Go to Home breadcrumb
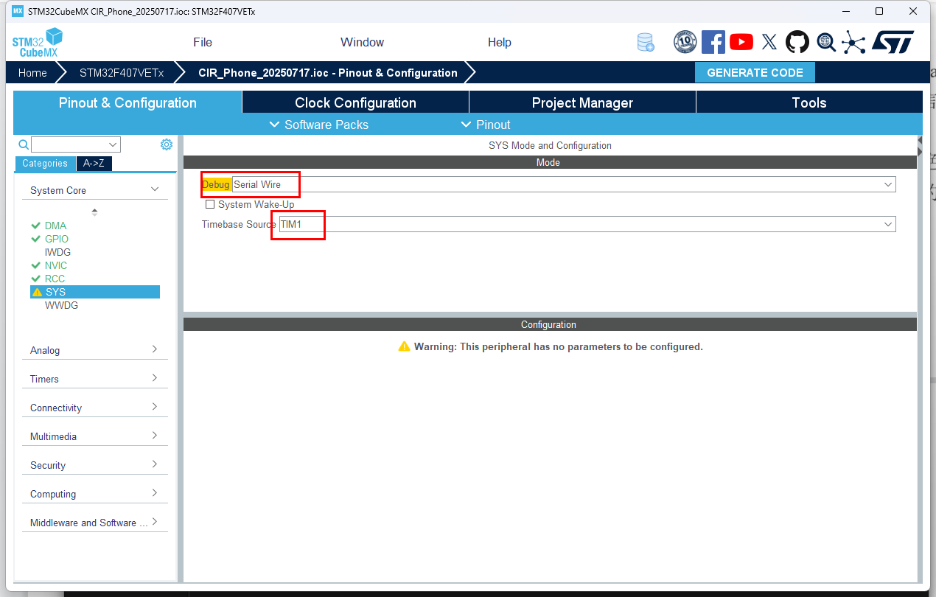The height and width of the screenshot is (597, 936). point(32,72)
